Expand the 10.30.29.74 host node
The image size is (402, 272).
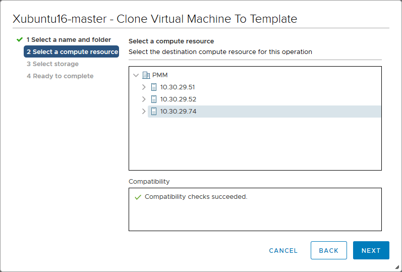pos(144,112)
